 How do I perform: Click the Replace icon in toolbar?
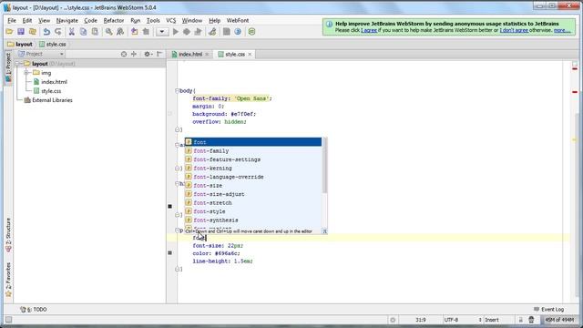pyautogui.click(x=120, y=32)
